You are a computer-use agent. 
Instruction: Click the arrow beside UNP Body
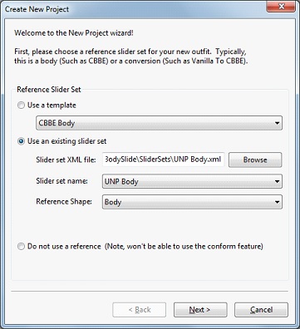pyautogui.click(x=277, y=181)
